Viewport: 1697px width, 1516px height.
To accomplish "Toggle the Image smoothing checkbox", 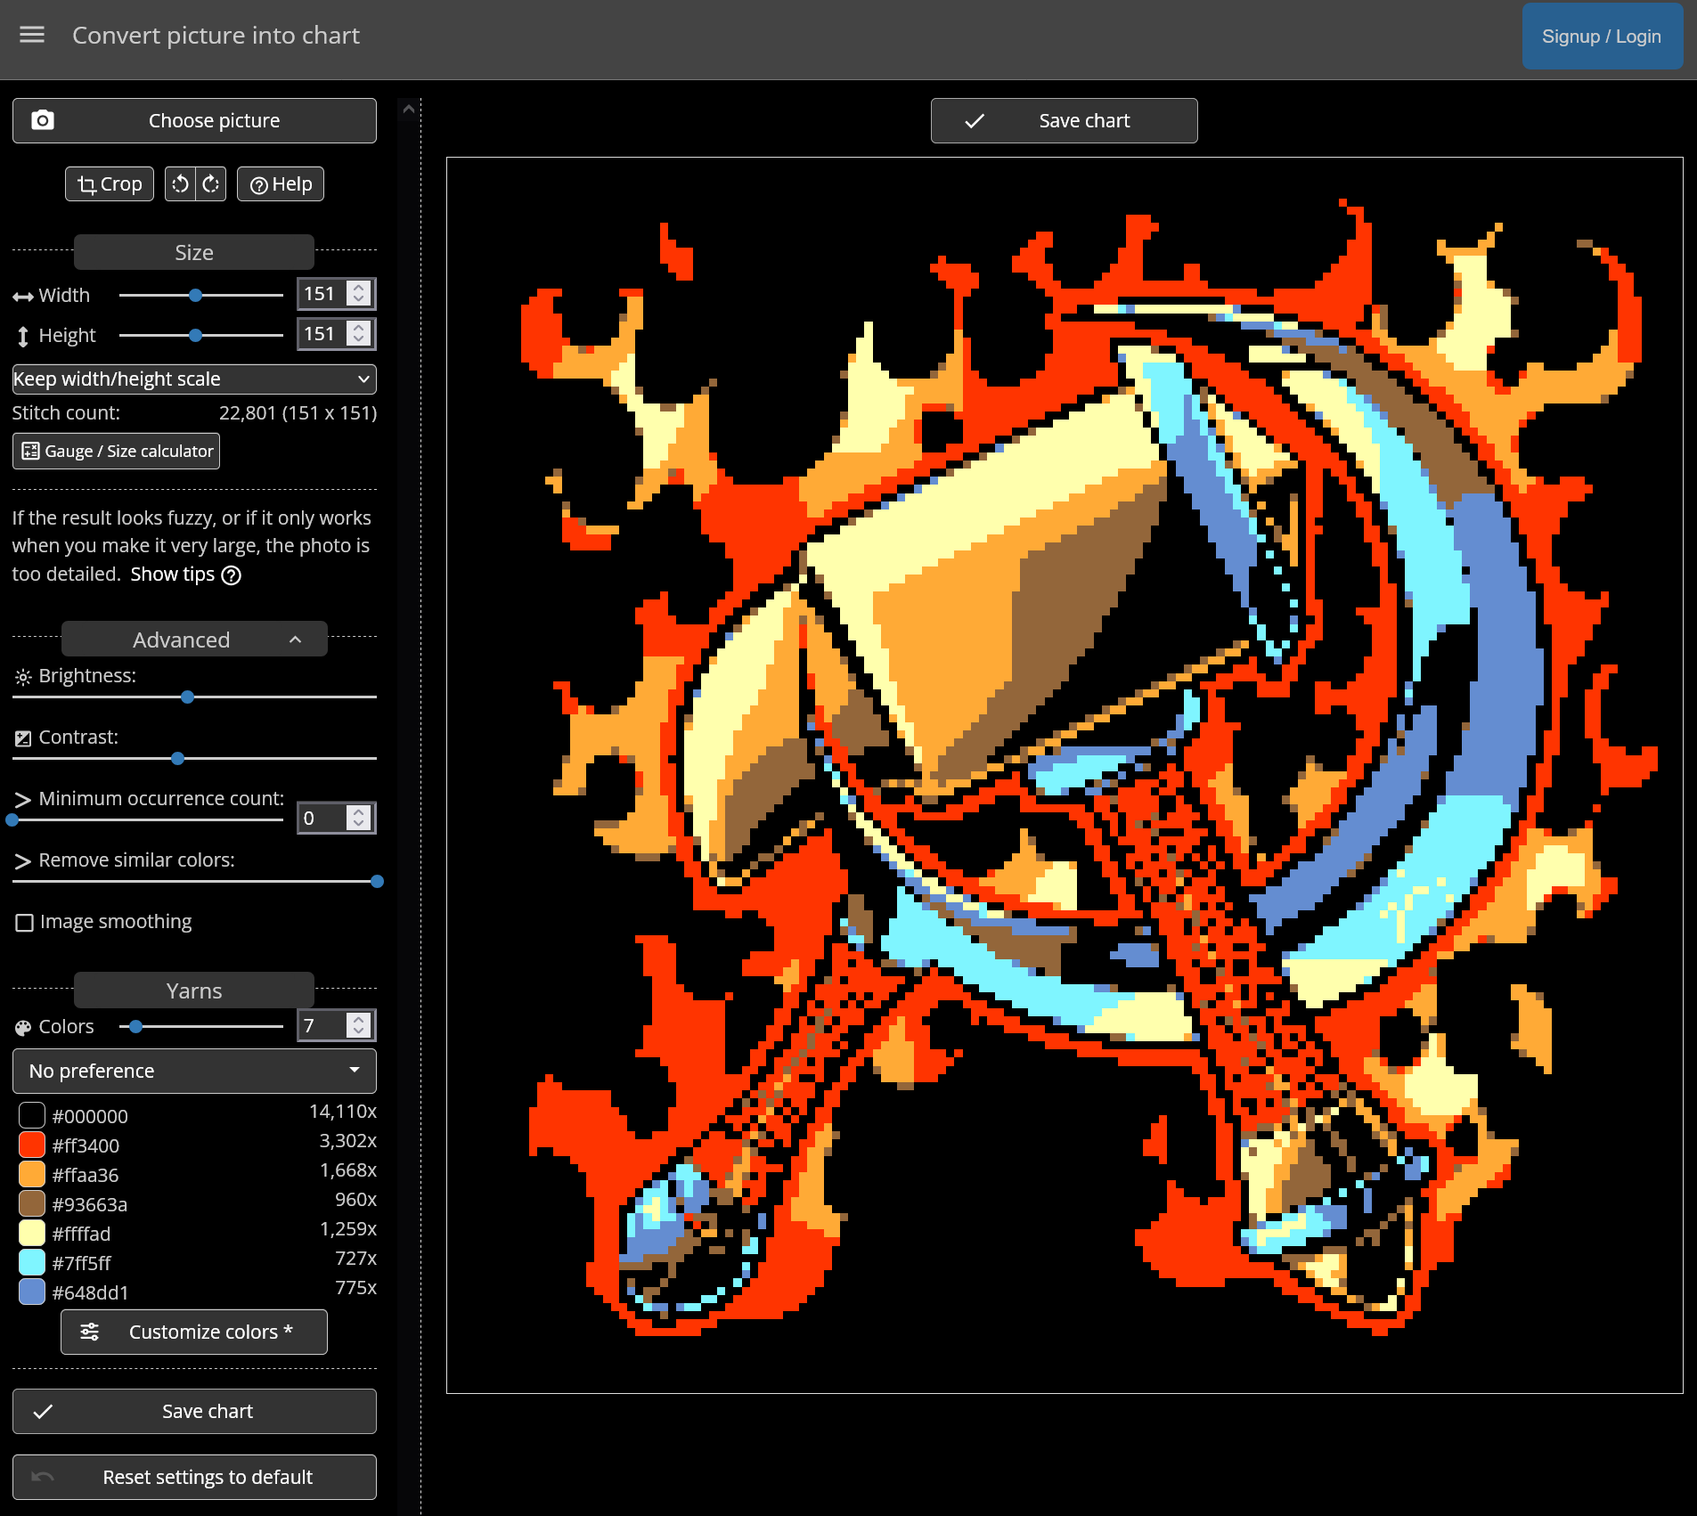I will click(25, 923).
